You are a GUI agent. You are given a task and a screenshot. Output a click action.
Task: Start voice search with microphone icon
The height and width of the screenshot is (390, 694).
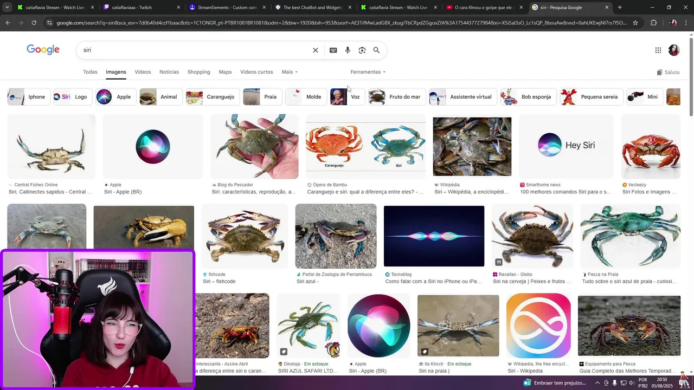tap(348, 50)
